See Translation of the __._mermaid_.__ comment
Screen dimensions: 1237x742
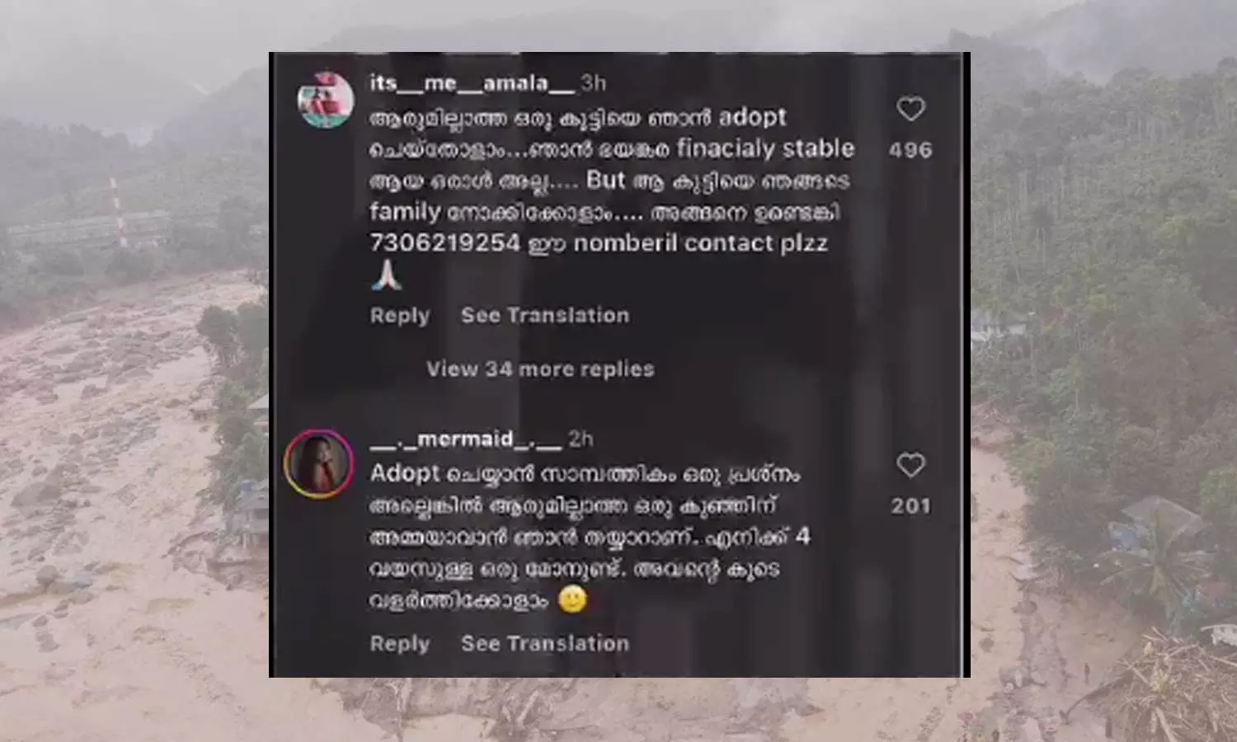[x=545, y=643]
